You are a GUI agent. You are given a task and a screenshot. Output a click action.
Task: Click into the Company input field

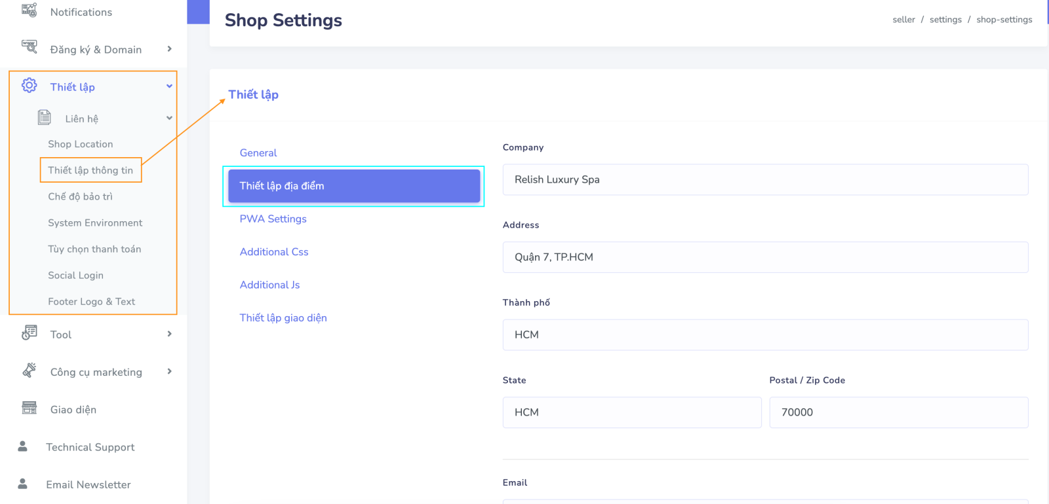[765, 180]
